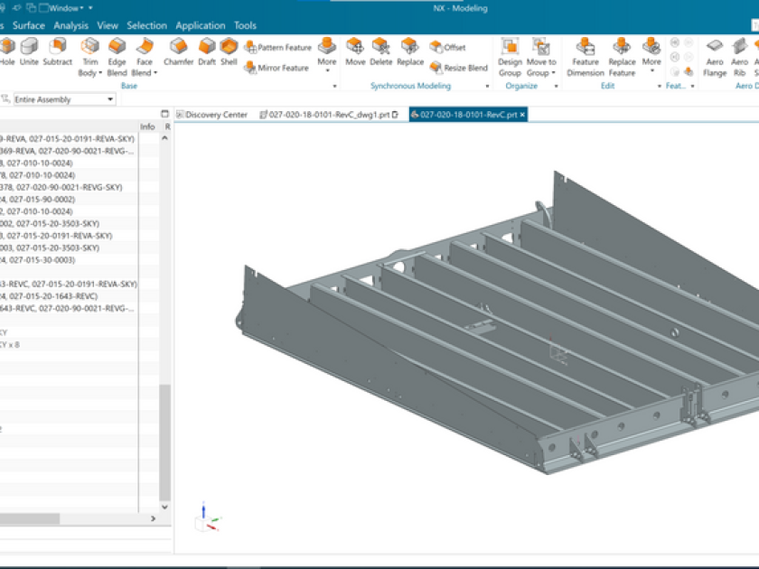The width and height of the screenshot is (759, 569).
Task: Select the Move face tool
Action: tap(355, 51)
